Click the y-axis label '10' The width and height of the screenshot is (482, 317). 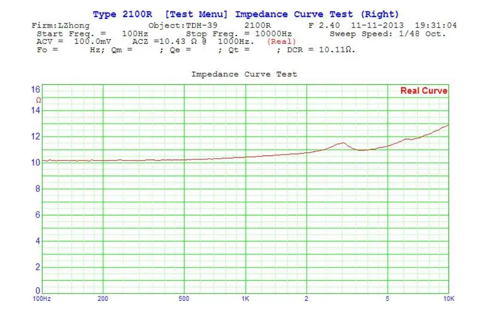click(36, 162)
